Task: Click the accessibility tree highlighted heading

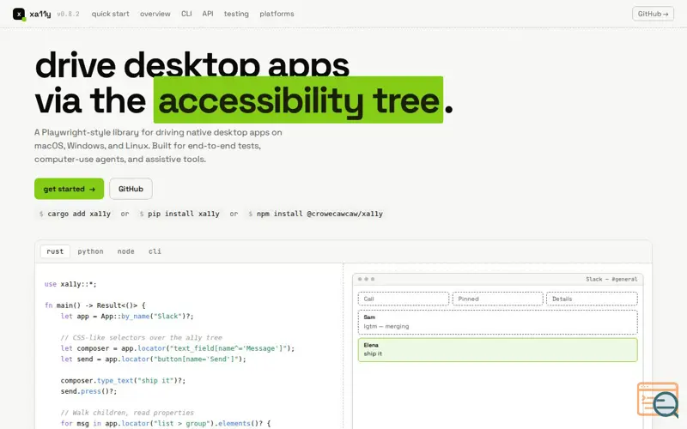Action: point(298,100)
